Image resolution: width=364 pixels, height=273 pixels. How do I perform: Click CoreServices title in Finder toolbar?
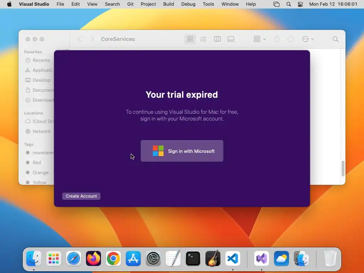(118, 39)
